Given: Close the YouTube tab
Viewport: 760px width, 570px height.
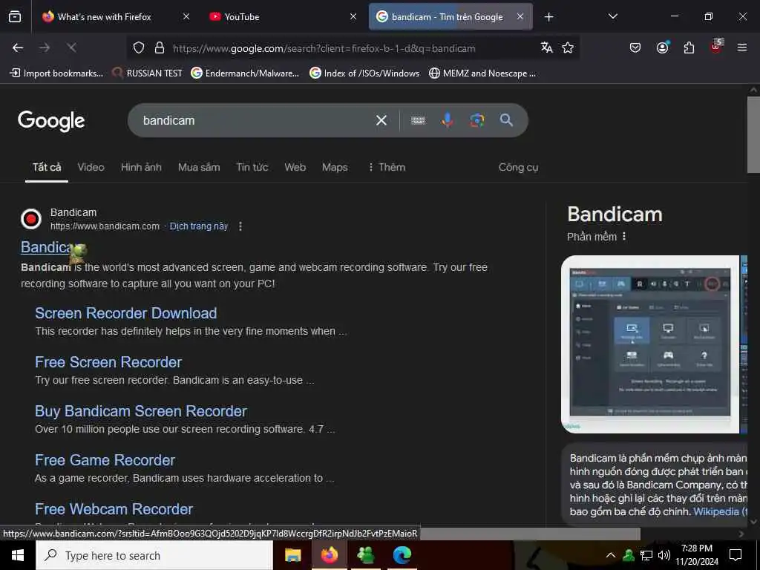Looking at the screenshot, I should (x=353, y=16).
